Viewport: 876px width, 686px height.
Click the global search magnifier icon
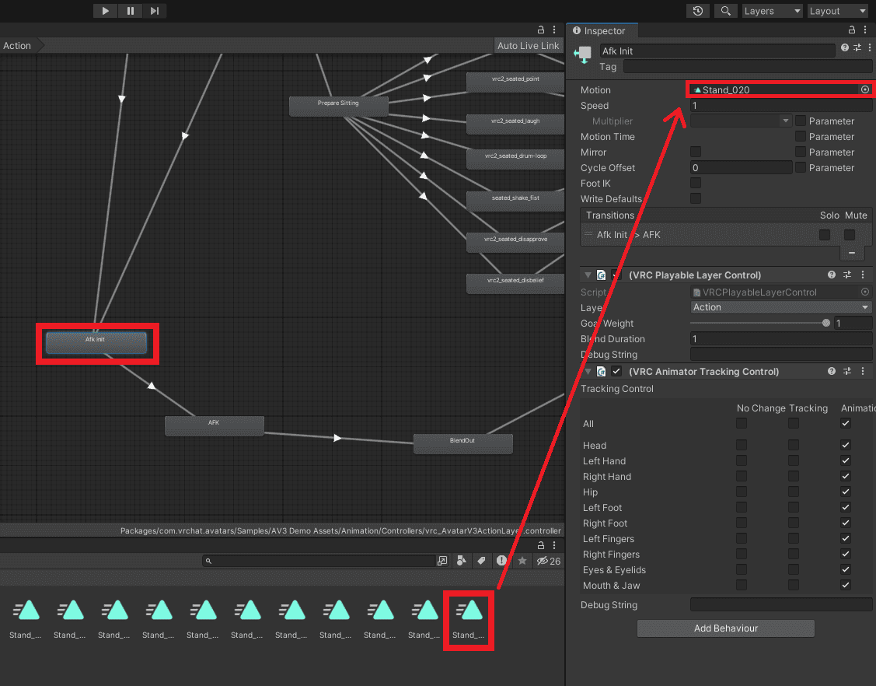[x=725, y=11]
